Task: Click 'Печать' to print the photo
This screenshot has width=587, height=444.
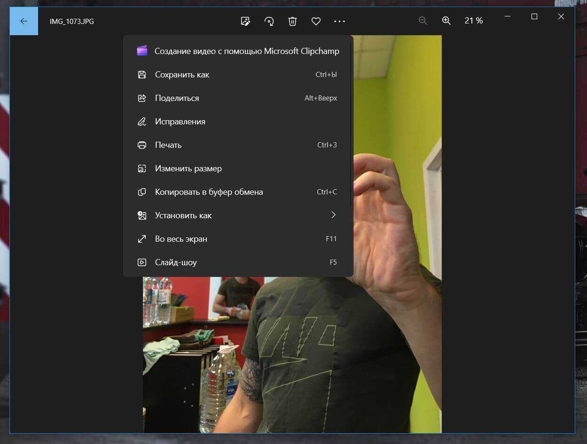Action: coord(168,145)
